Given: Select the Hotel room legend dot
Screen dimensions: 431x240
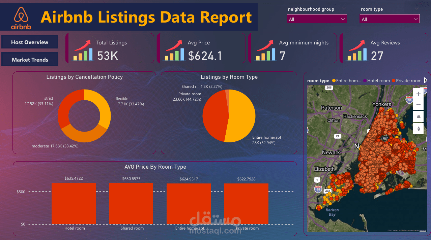Looking at the screenshot, I should coord(365,81).
